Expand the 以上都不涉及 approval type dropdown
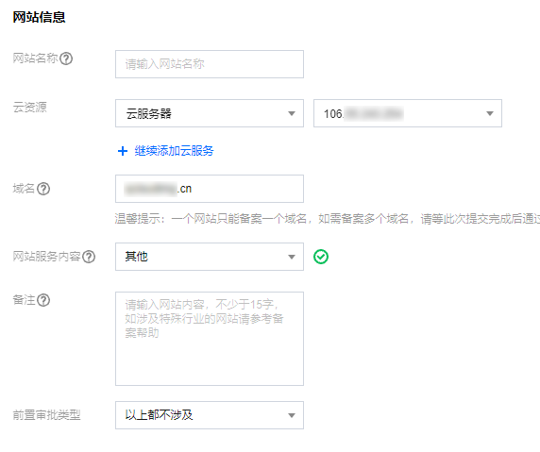The image size is (540, 452). [210, 415]
